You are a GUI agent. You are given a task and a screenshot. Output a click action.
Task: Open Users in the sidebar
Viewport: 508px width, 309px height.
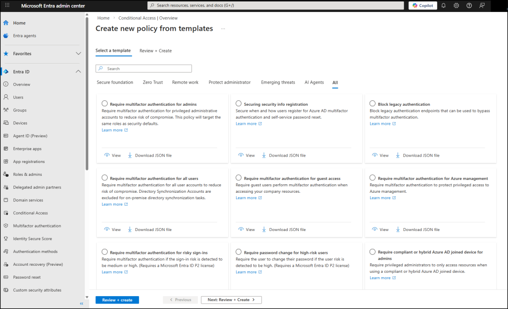tap(18, 97)
